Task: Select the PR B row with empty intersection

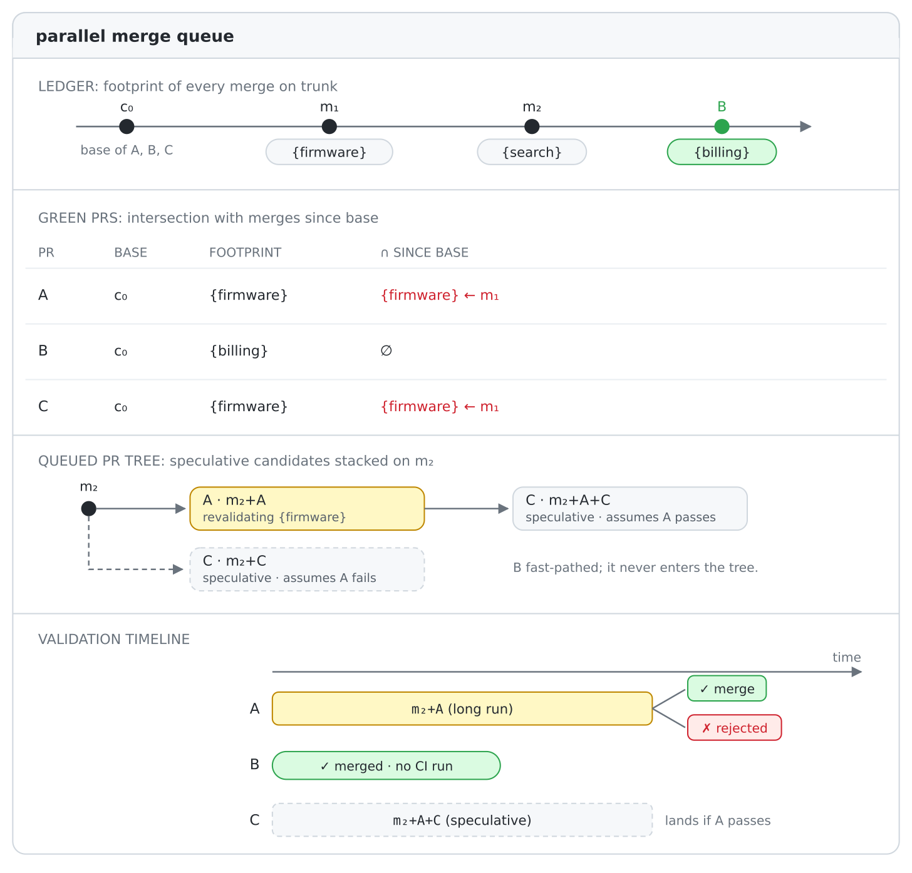Action: [456, 351]
